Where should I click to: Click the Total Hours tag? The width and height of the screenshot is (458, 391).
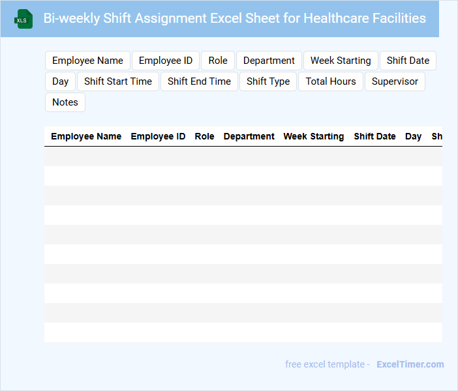pos(331,81)
